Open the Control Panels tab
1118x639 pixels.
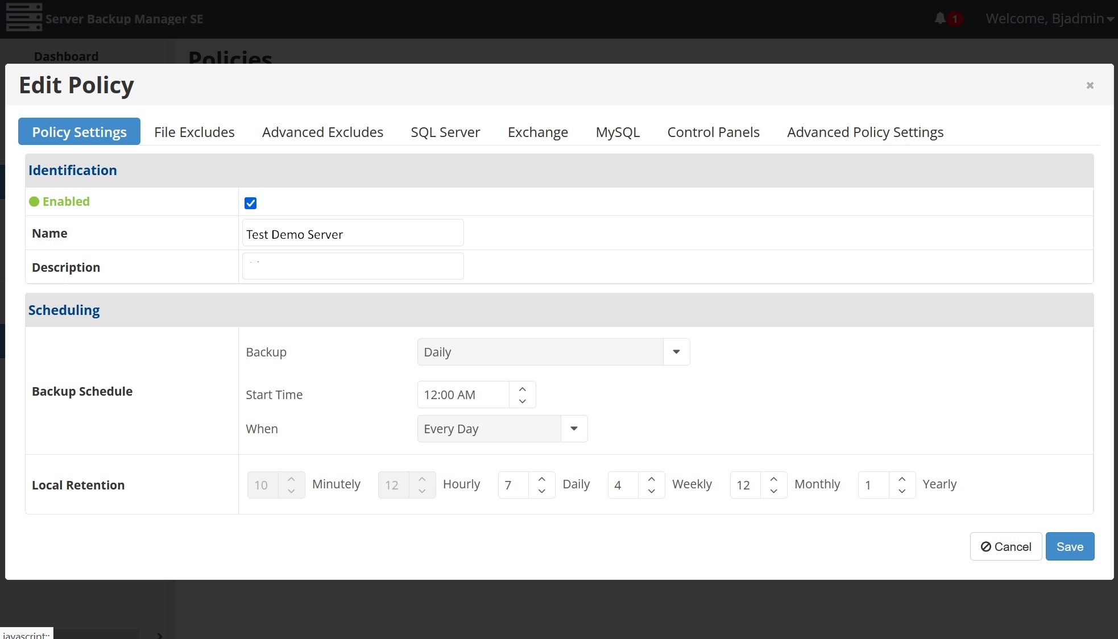tap(713, 132)
